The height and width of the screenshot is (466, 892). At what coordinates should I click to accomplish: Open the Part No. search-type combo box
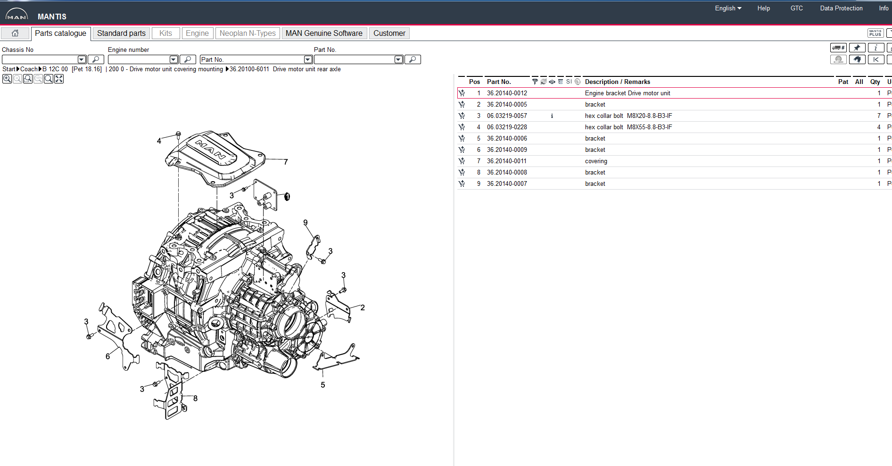coord(307,59)
